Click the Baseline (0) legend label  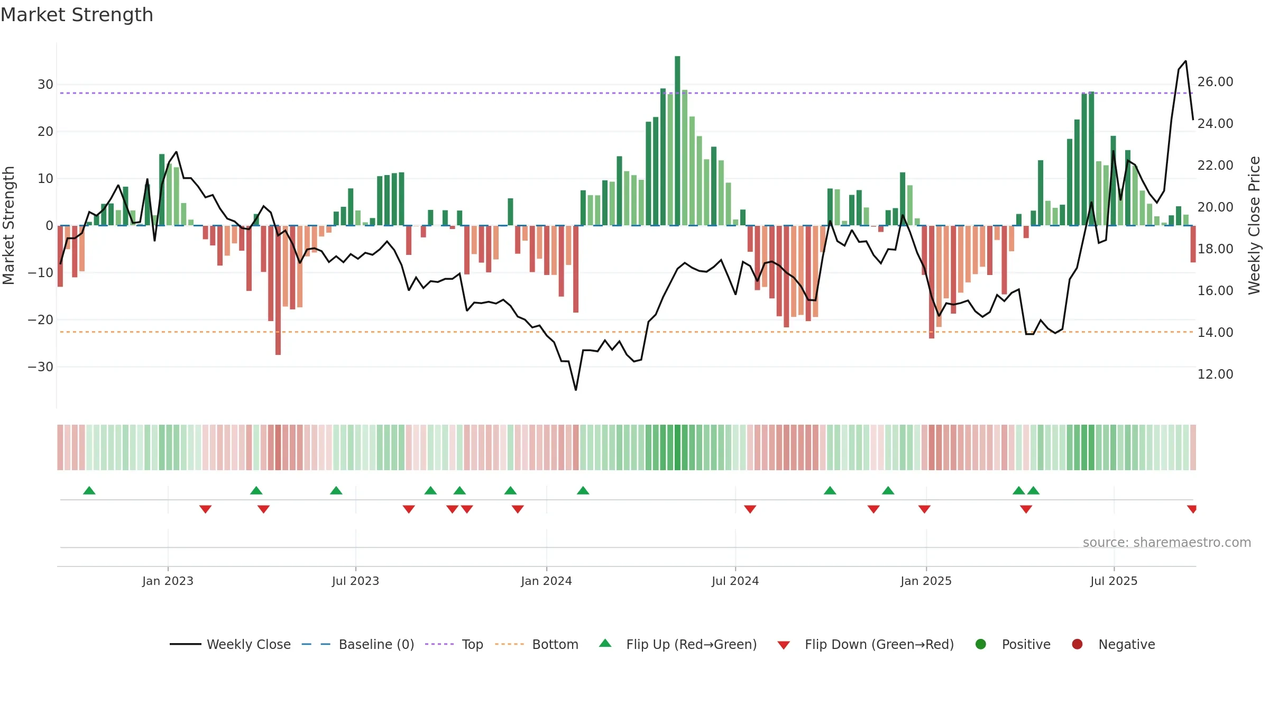(376, 644)
